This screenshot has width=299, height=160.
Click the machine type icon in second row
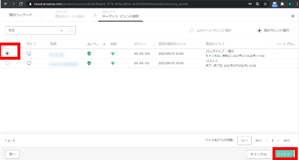point(29,63)
